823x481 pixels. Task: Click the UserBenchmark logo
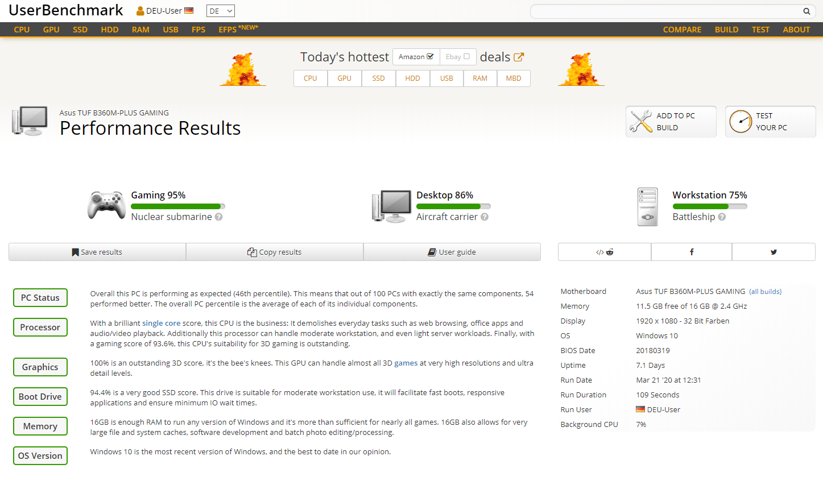coord(66,10)
